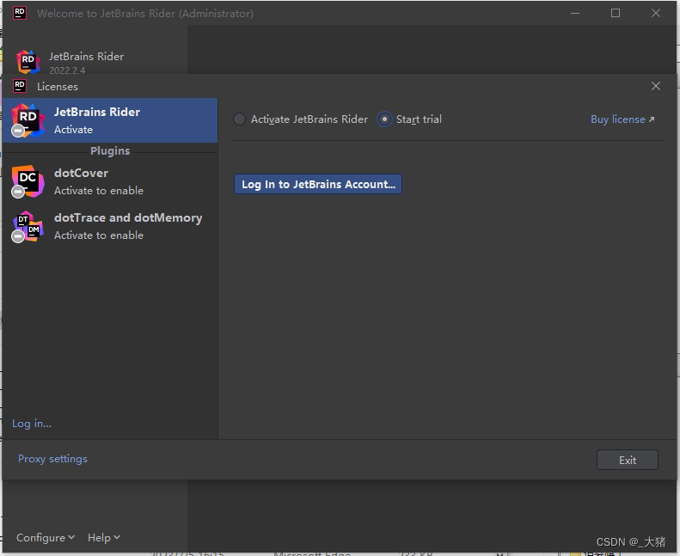Screen dimensions: 680x556
Task: Click Log In to JetBrains Account button
Action: tap(318, 184)
